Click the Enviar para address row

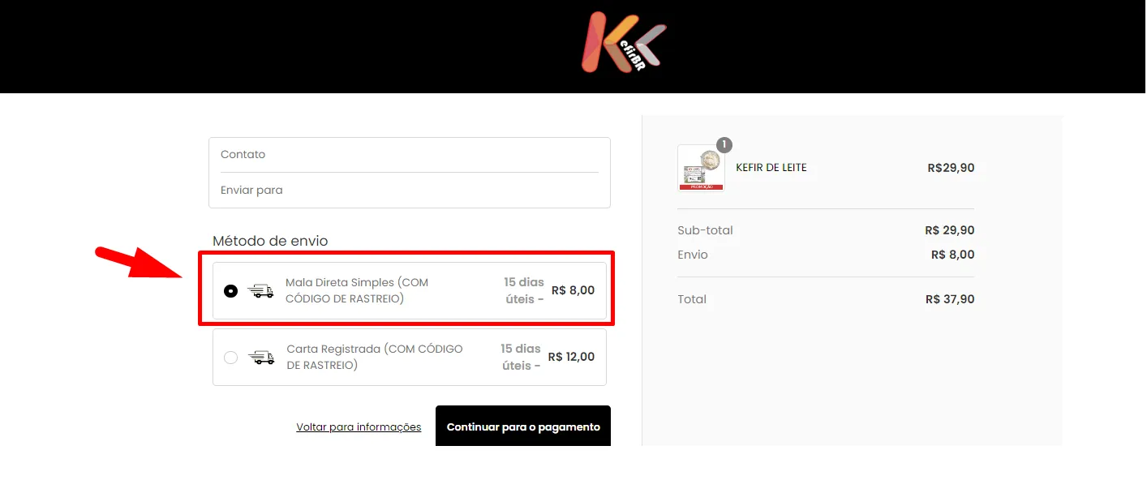coord(410,191)
